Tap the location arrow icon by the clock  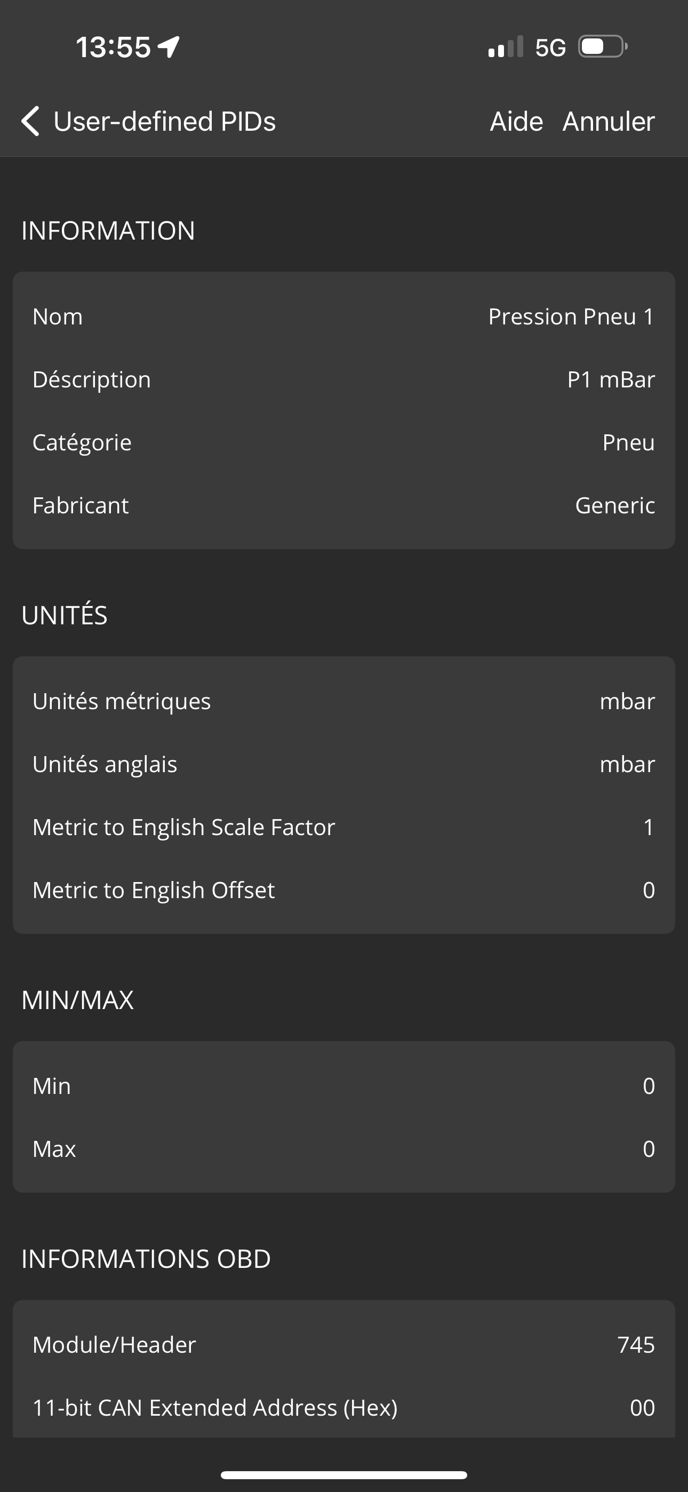coord(169,47)
